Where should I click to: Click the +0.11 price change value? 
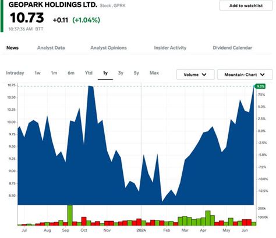click(61, 20)
